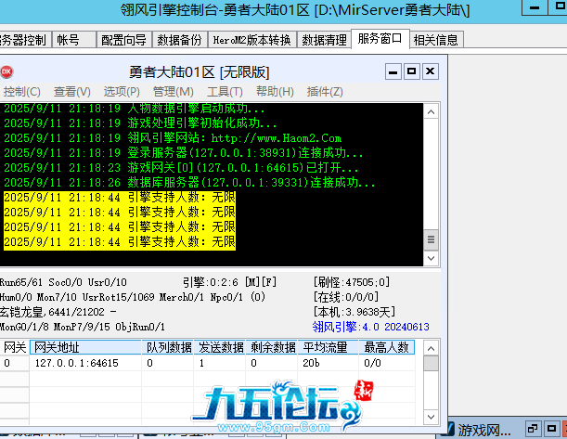The image size is (567, 439).
Task: Close the 勇者大陆01区 [无限版] window
Action: pyautogui.click(x=431, y=71)
